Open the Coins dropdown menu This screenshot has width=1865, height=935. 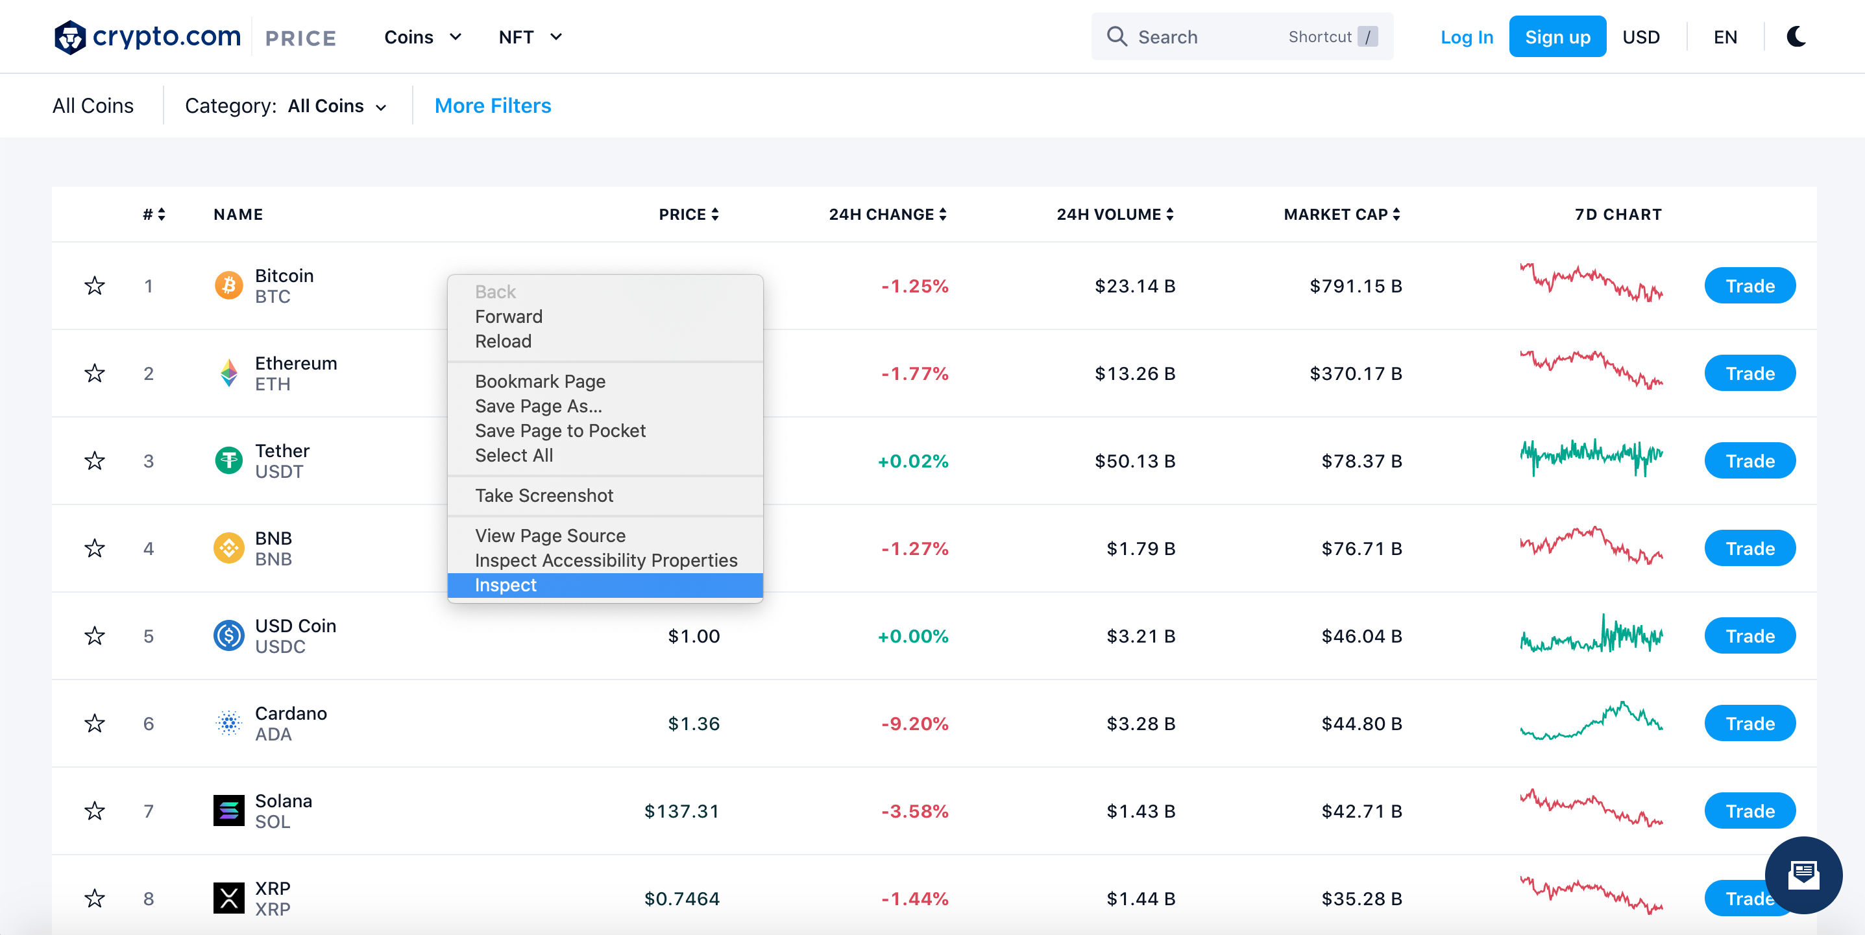422,37
